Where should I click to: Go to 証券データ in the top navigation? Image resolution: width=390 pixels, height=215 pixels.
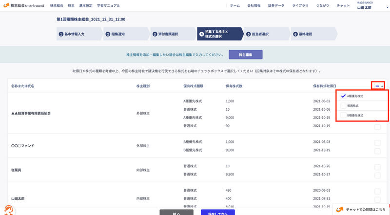point(276,5)
